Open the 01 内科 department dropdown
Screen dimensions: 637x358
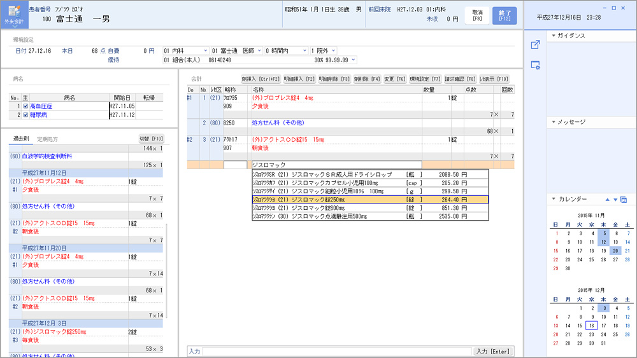[x=185, y=50]
